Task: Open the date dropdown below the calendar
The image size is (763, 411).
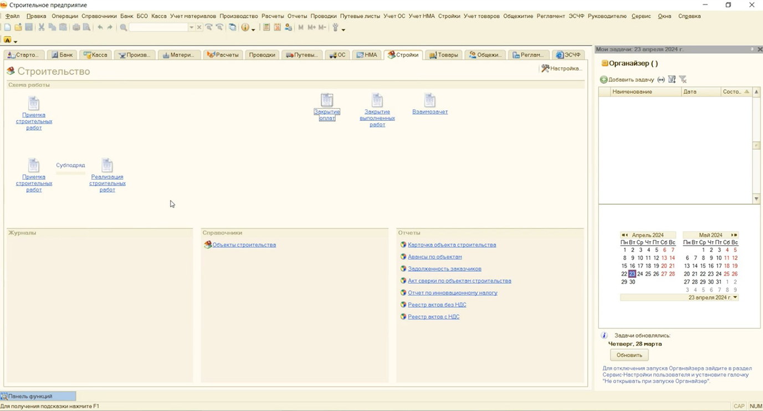Action: pyautogui.click(x=735, y=298)
